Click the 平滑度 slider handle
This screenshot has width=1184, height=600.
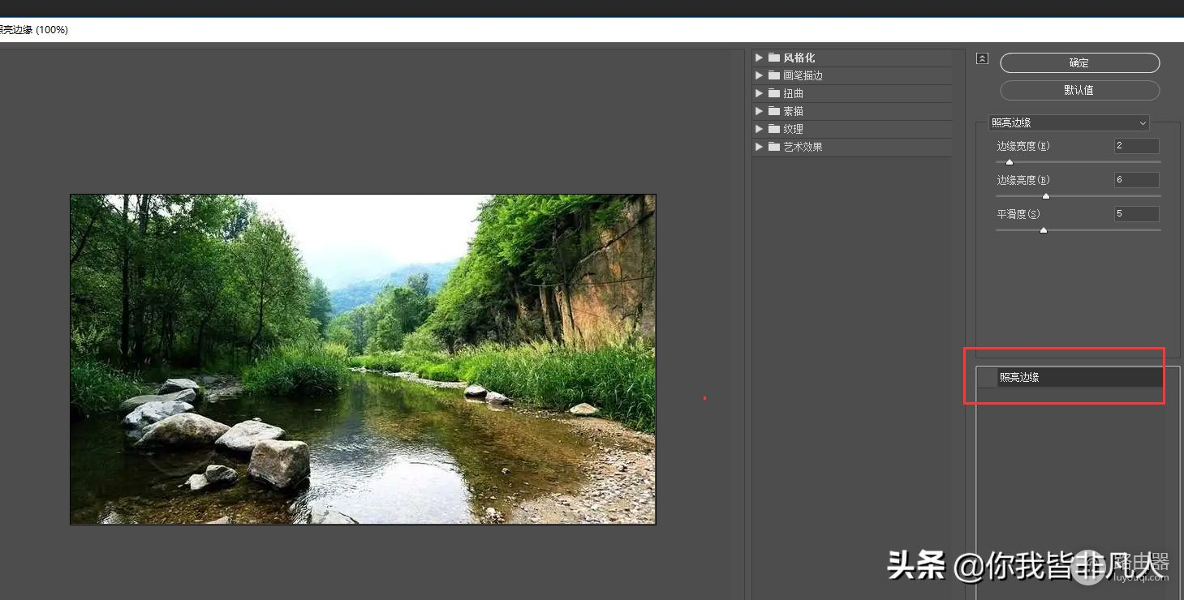[1044, 230]
